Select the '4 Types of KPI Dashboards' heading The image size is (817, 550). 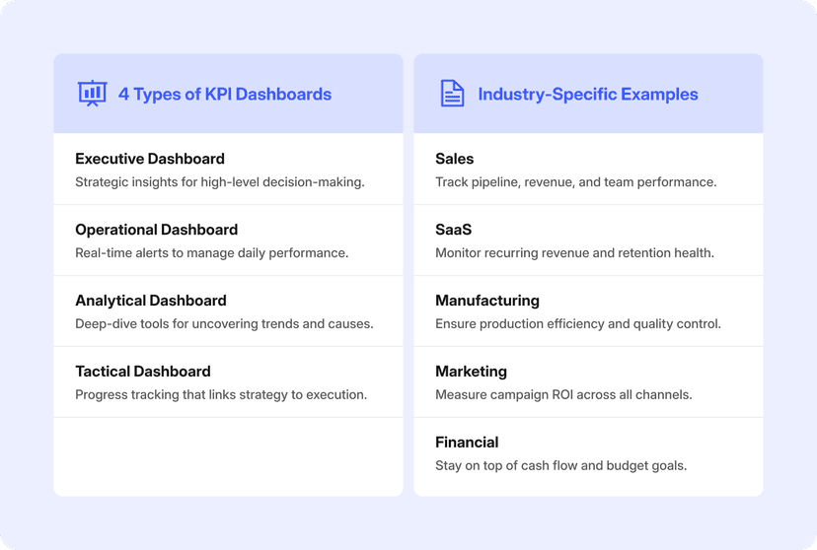point(225,95)
